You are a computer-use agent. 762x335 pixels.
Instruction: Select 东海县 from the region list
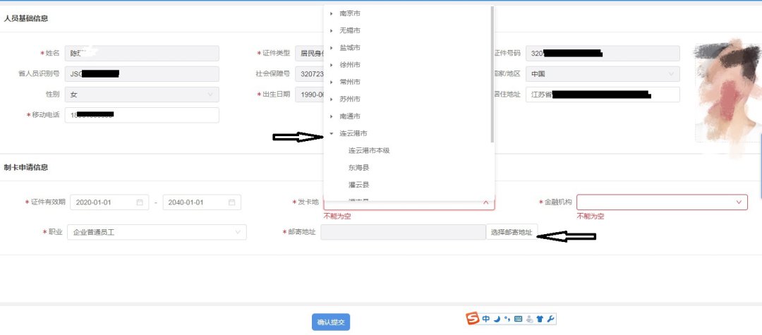[359, 168]
